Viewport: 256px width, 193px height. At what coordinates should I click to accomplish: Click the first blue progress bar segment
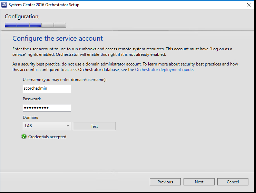point(11,25)
